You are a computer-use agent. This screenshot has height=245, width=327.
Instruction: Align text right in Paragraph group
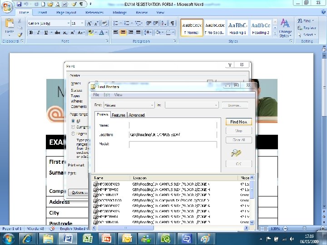click(131, 32)
